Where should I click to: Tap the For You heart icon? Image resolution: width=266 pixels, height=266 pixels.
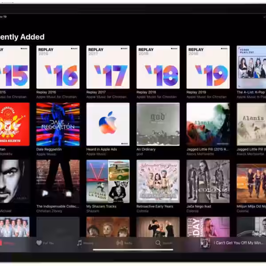pos(39,243)
